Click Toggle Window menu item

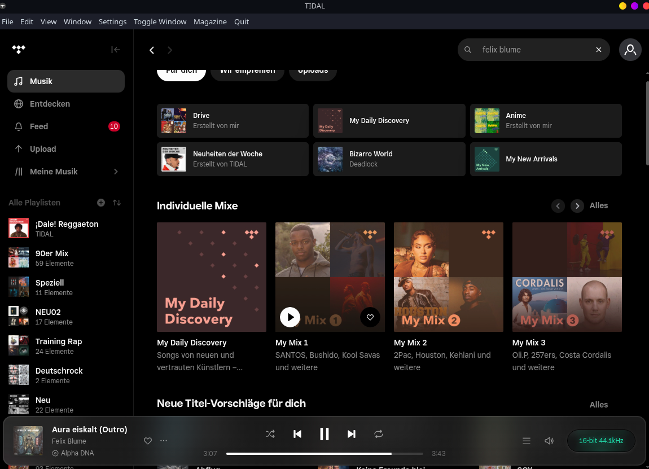point(160,21)
